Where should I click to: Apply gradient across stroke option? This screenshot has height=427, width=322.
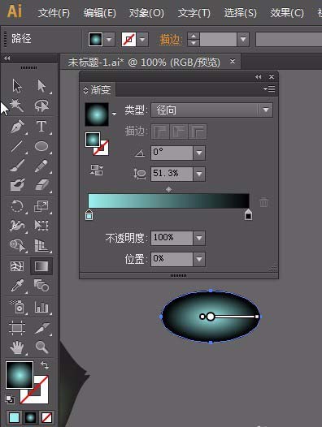(198, 132)
